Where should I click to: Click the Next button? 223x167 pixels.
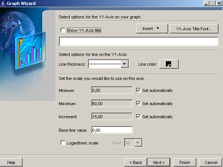click(159, 162)
